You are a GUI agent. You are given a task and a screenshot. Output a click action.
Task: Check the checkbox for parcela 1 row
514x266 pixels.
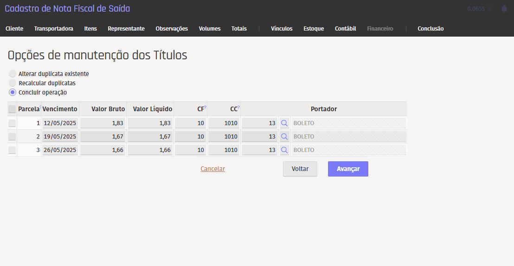coord(12,123)
